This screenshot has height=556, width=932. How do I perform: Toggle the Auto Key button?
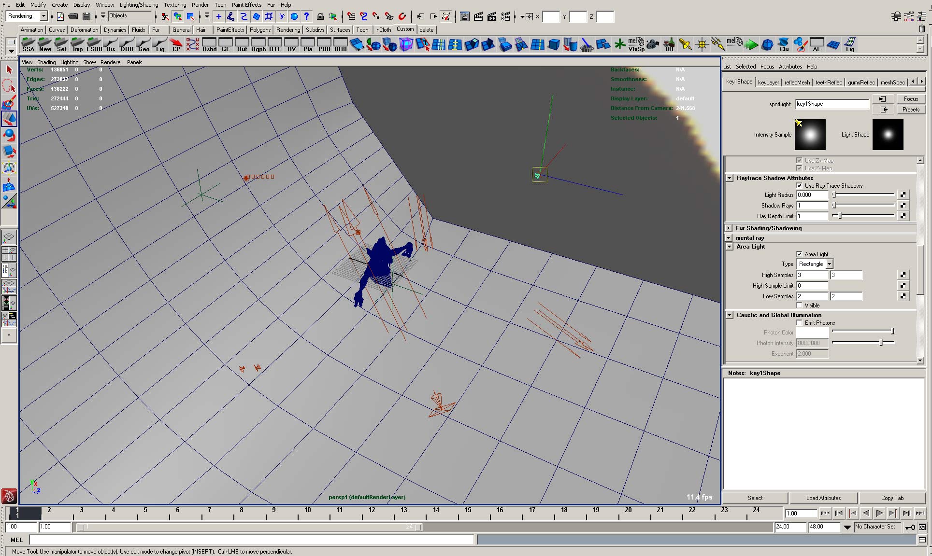tap(910, 527)
